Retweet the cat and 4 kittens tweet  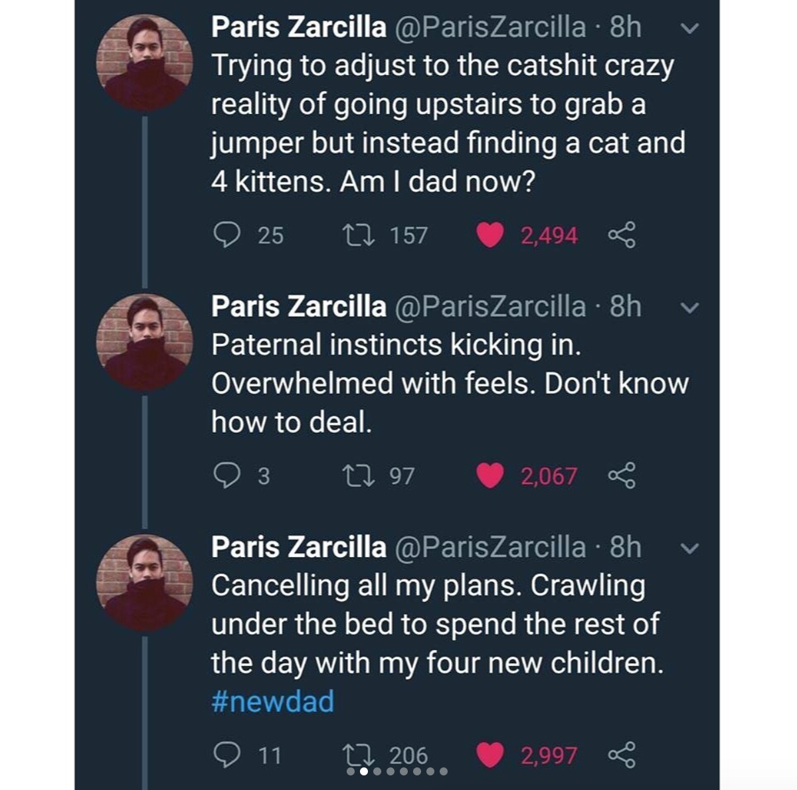(x=359, y=235)
